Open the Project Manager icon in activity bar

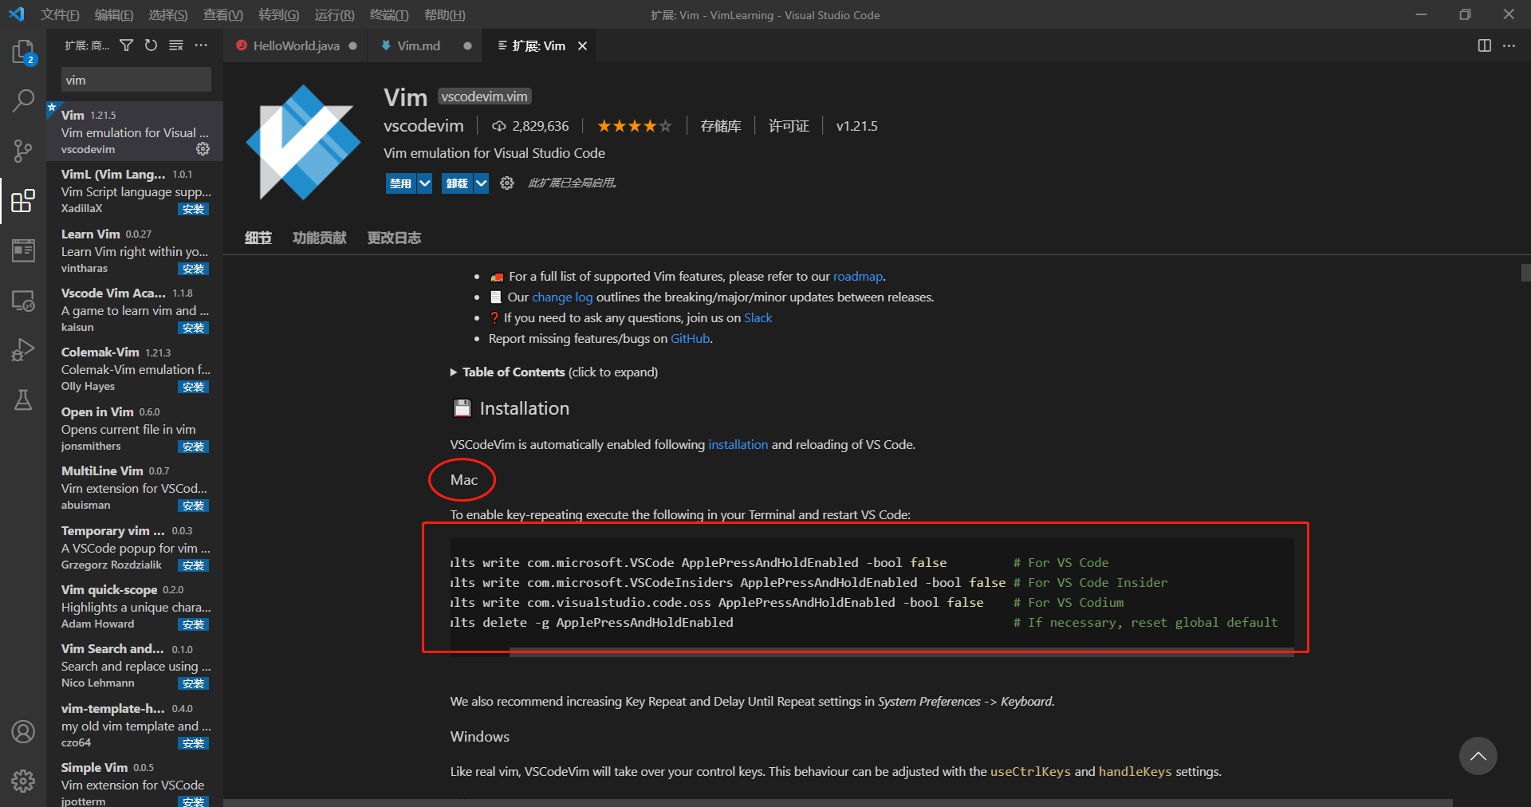[x=23, y=250]
